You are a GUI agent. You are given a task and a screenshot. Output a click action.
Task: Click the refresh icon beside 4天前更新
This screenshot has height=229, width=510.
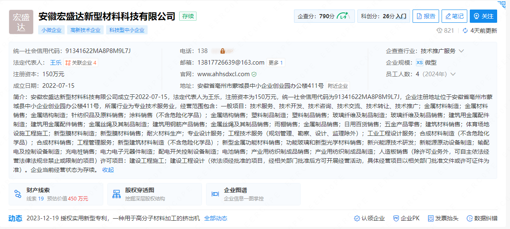tap(465, 31)
